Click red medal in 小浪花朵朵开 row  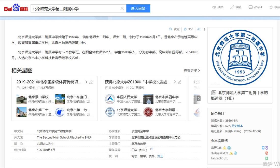tap(267, 153)
